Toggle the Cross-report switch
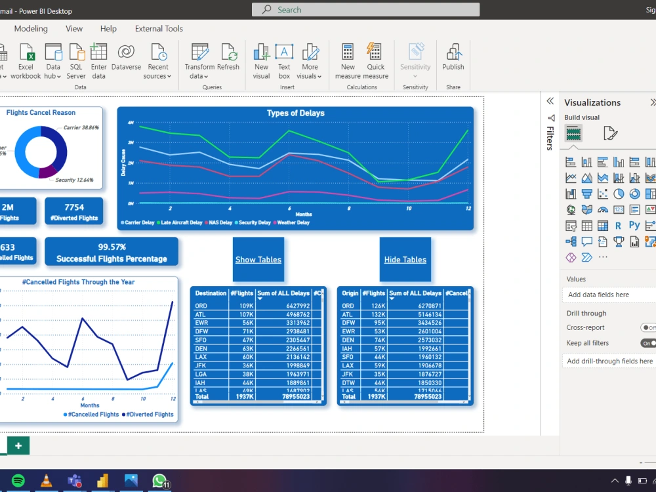Screen dimensions: 656x492 click(x=648, y=327)
